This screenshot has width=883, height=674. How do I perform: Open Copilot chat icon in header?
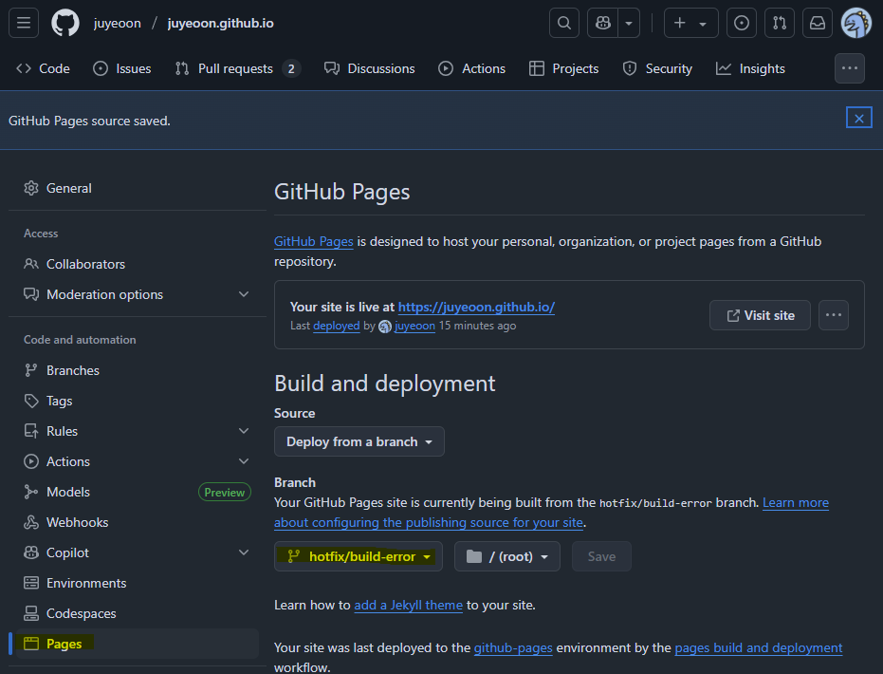[x=603, y=23]
